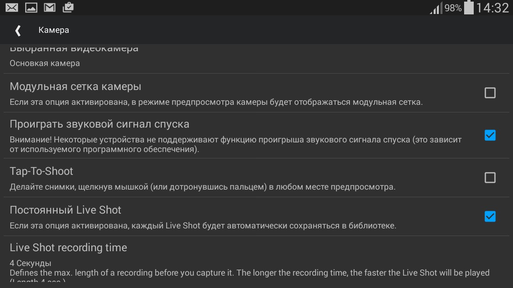
Task: Tap the back arrow in the header
Action: tap(18, 30)
